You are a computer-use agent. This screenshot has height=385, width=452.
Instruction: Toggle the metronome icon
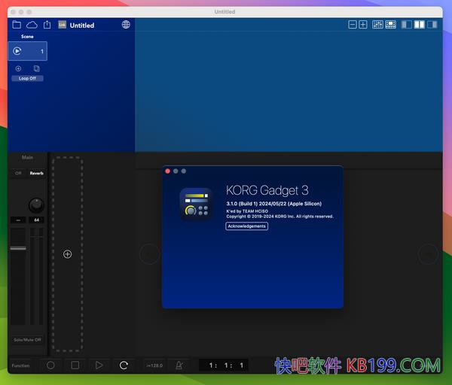[179, 365]
